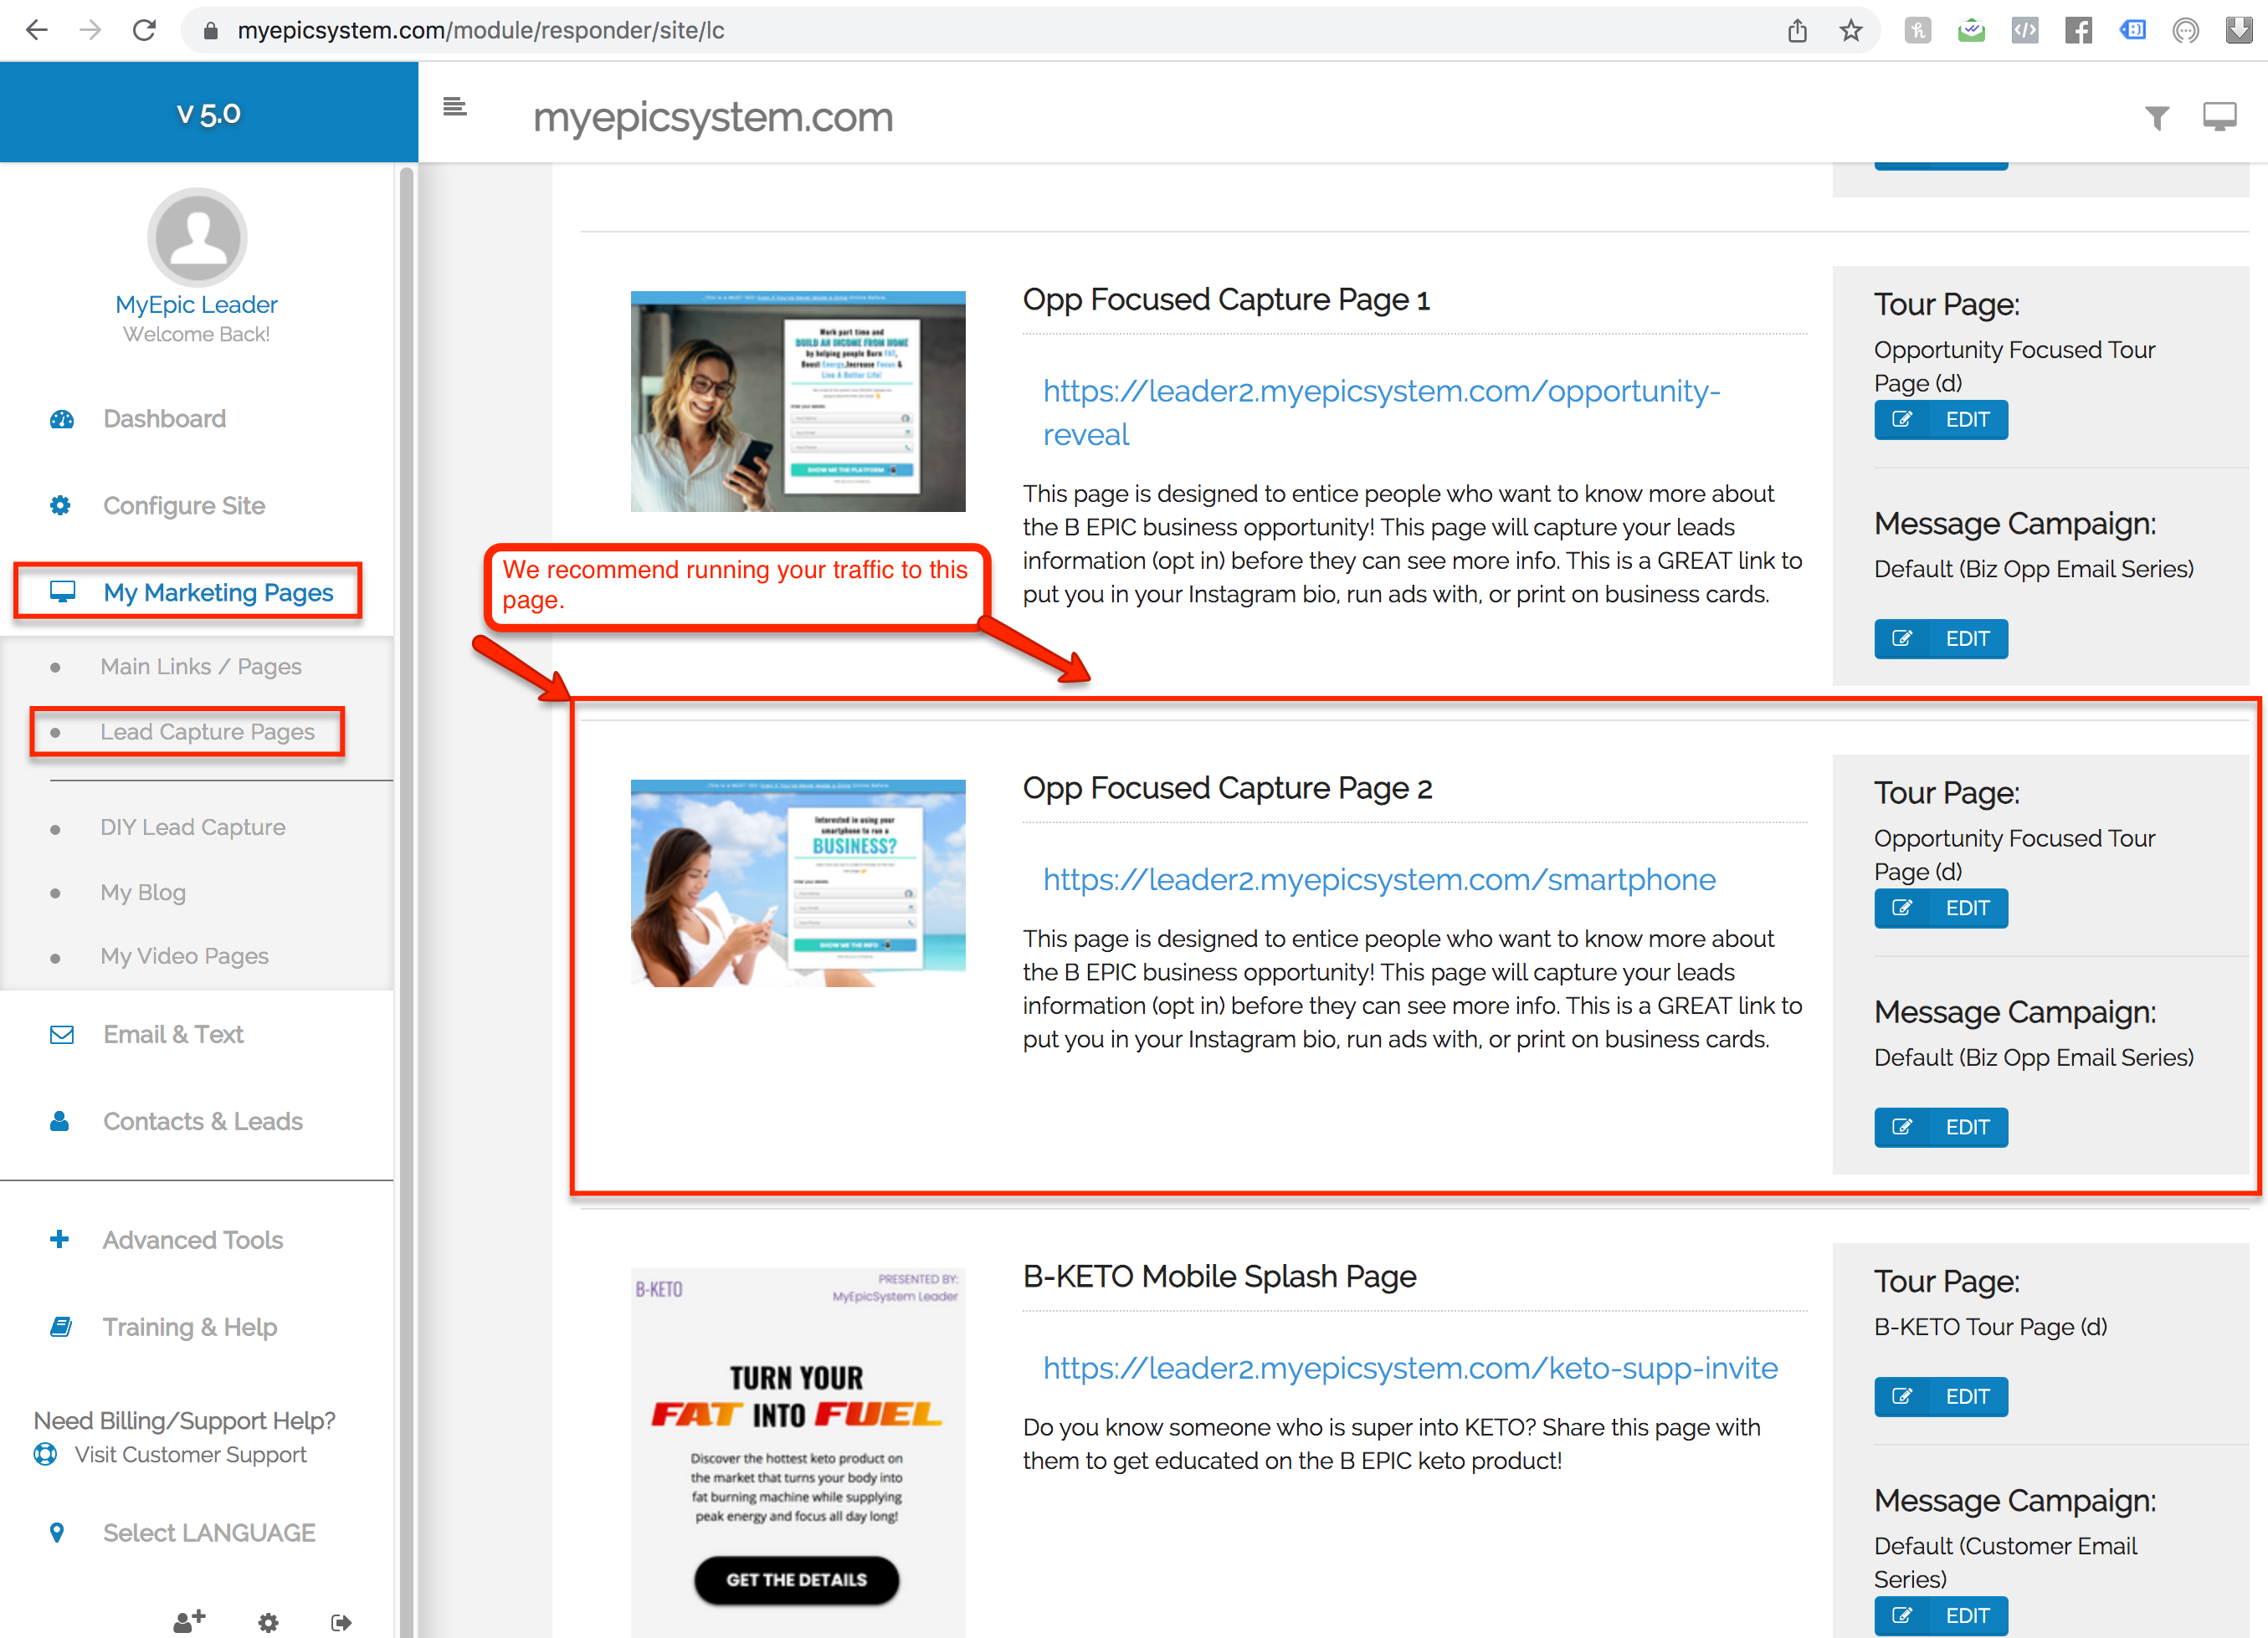Collapse the My Marketing Pages menu
The width and height of the screenshot is (2268, 1638).
coord(217,591)
